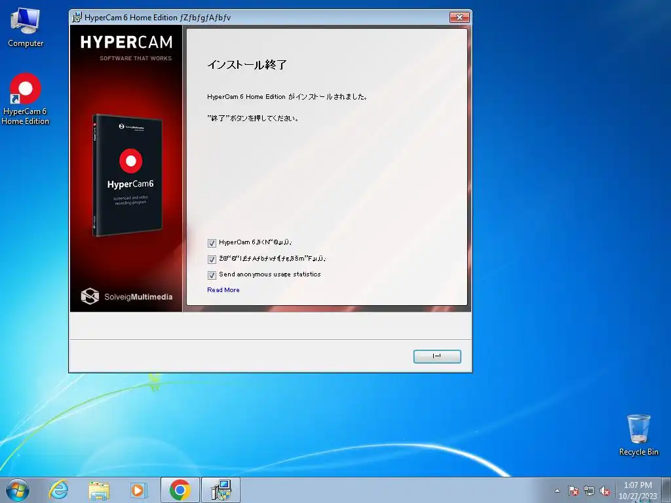Image resolution: width=671 pixels, height=503 pixels.
Task: Select the HyperCam 6 Home Edition desktop shortcut
Action: click(26, 100)
